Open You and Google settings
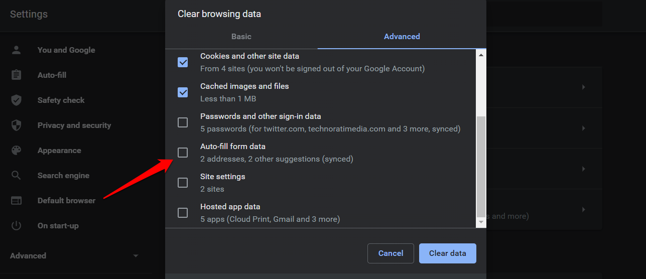The height and width of the screenshot is (279, 646). (66, 50)
